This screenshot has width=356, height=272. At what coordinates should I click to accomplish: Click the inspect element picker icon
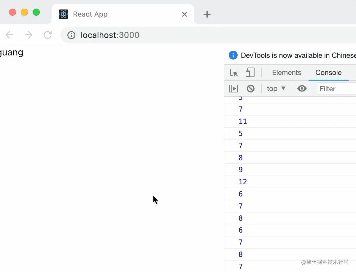[x=234, y=73]
